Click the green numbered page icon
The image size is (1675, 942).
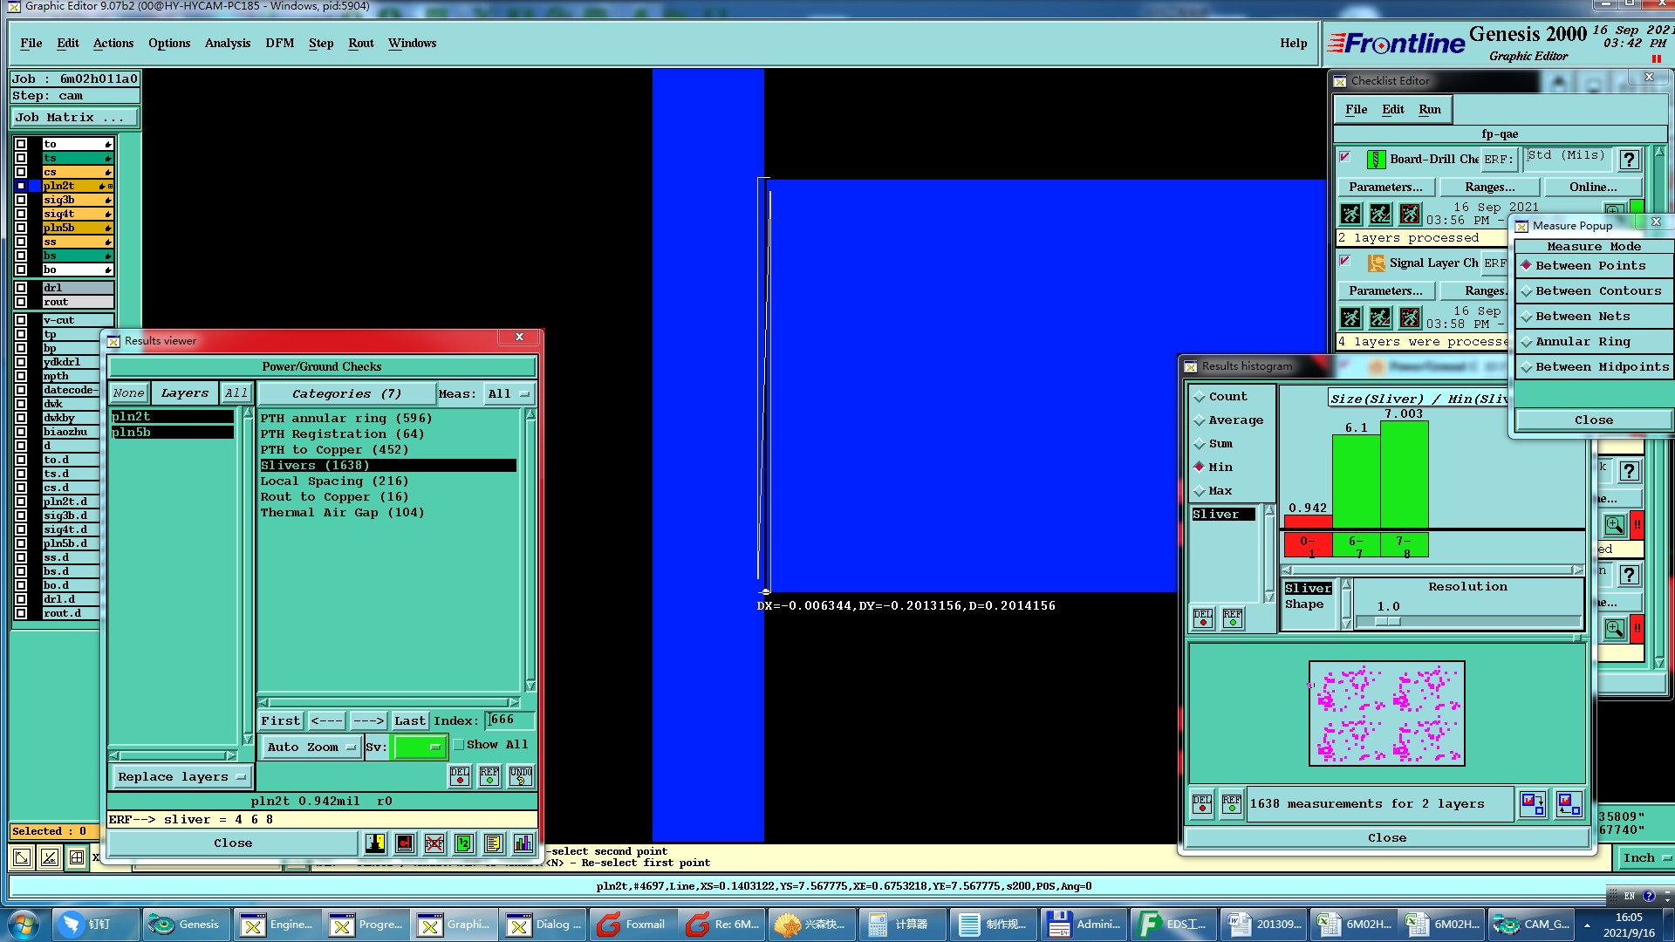(463, 843)
